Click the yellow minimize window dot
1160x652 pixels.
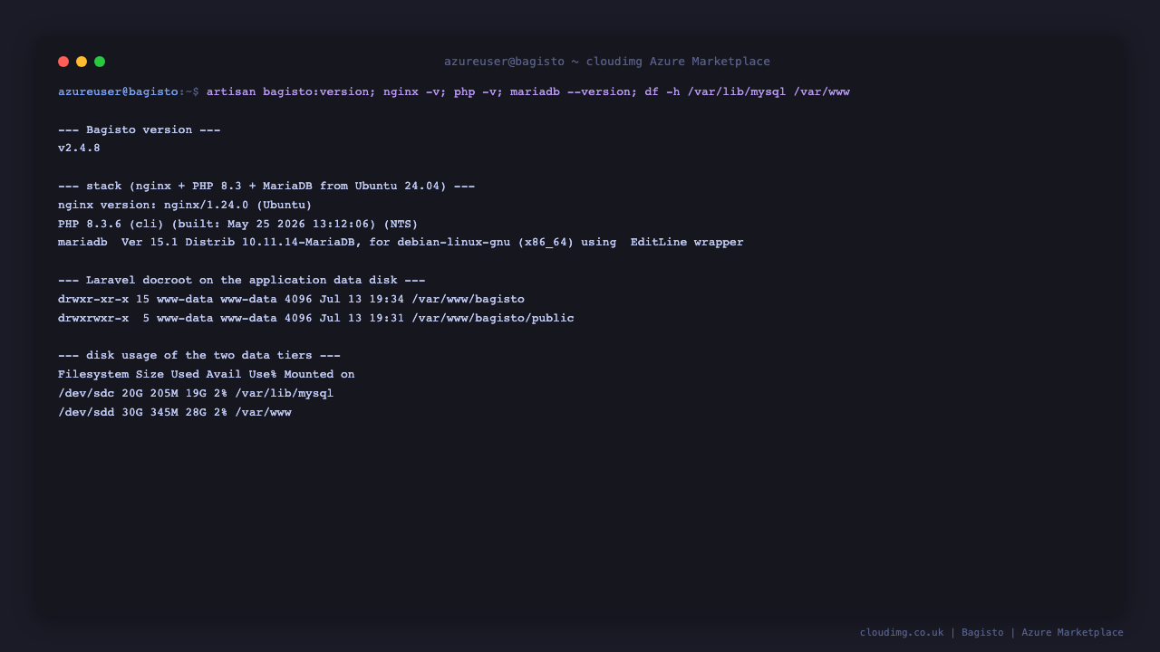[x=82, y=62]
